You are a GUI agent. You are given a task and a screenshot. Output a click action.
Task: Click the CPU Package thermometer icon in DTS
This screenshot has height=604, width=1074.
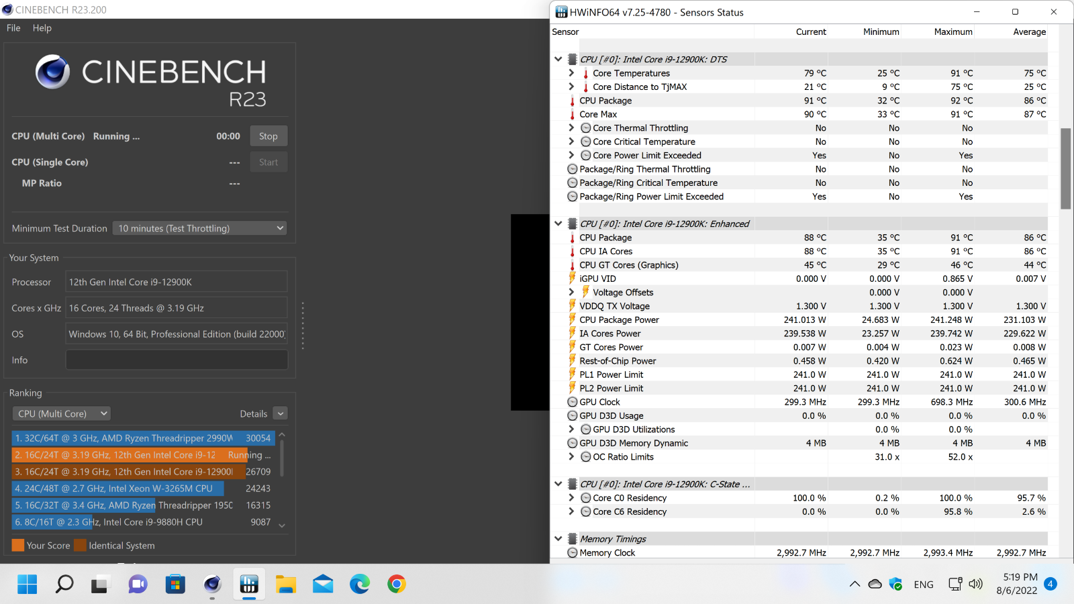click(573, 101)
